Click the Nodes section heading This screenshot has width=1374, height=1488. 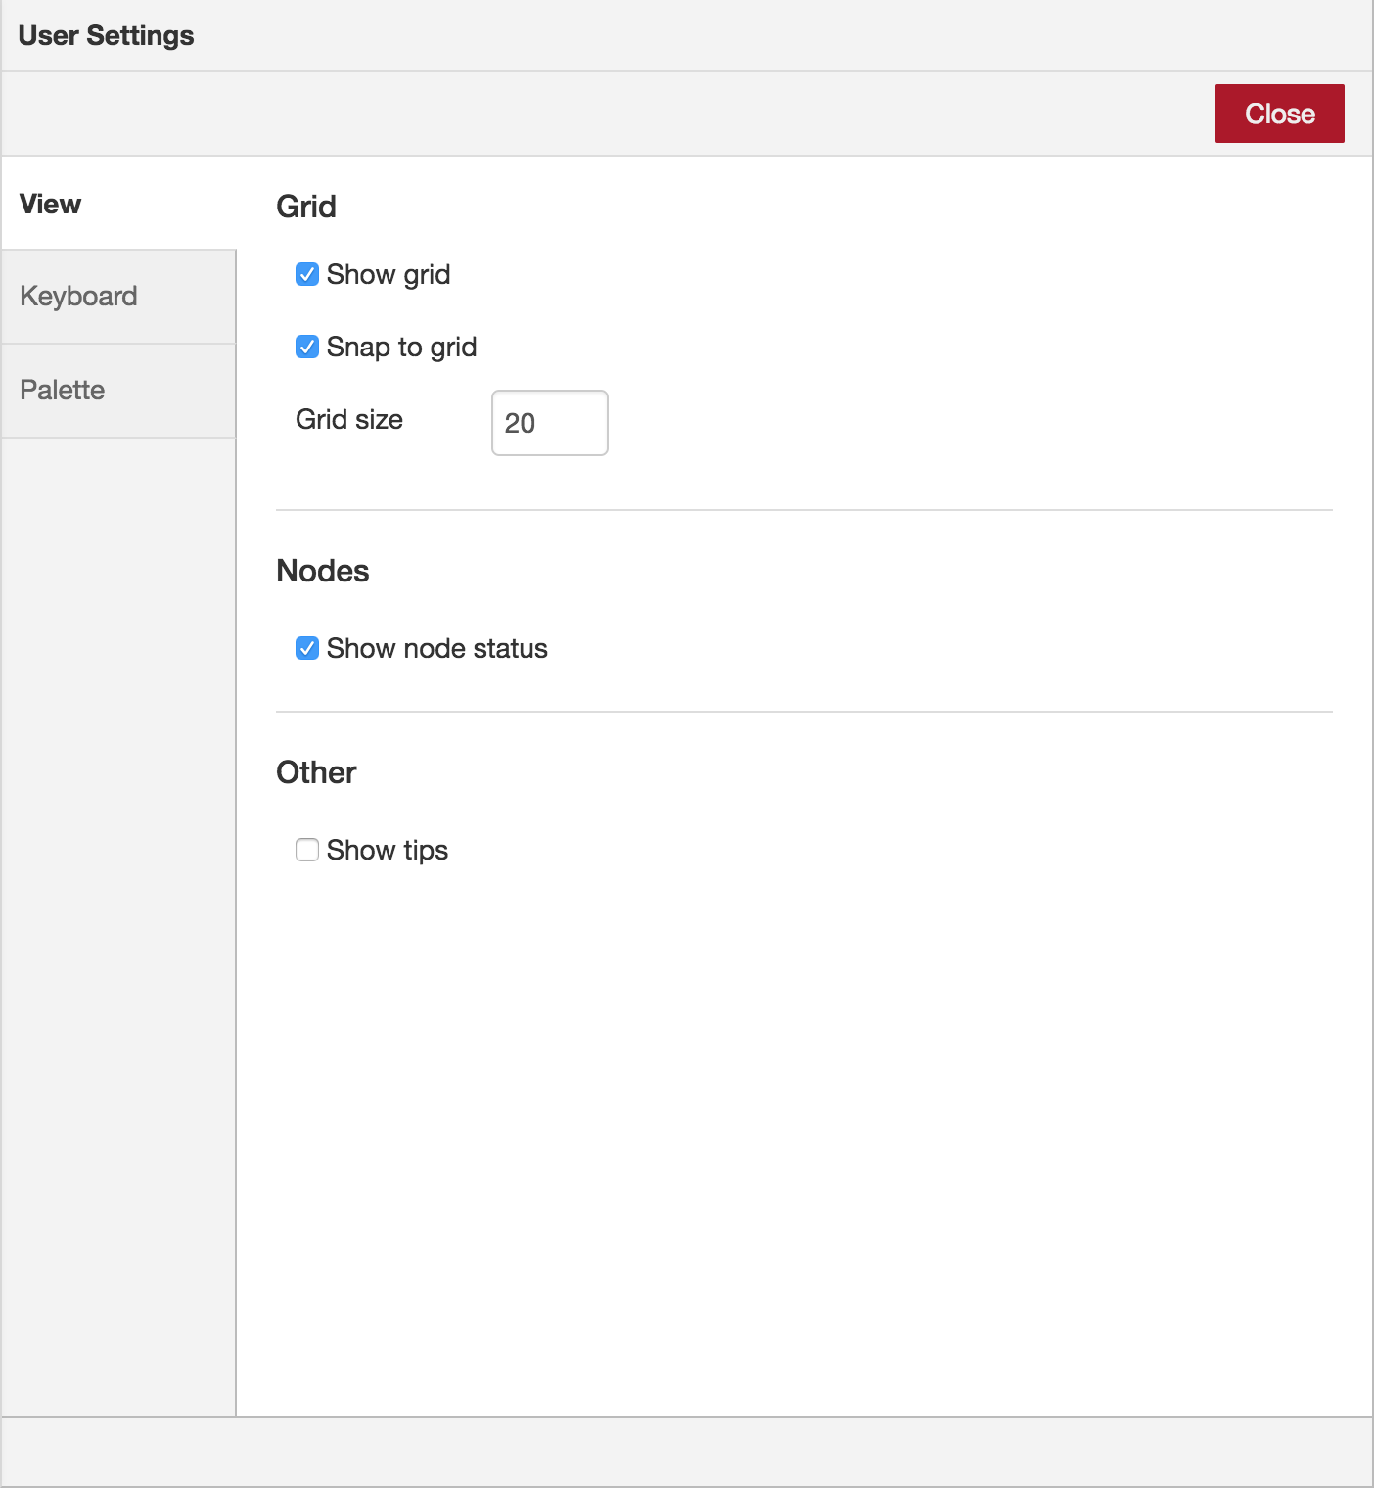(x=323, y=571)
